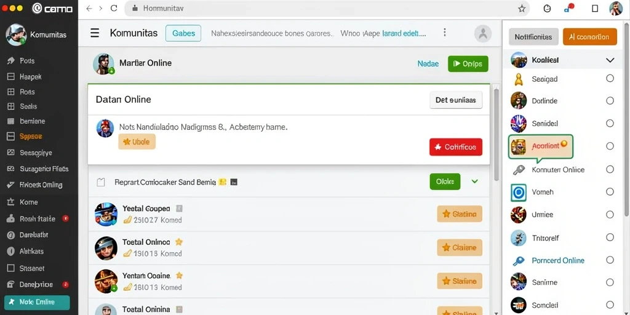
Task: Click the browser reload icon
Action: (x=114, y=8)
